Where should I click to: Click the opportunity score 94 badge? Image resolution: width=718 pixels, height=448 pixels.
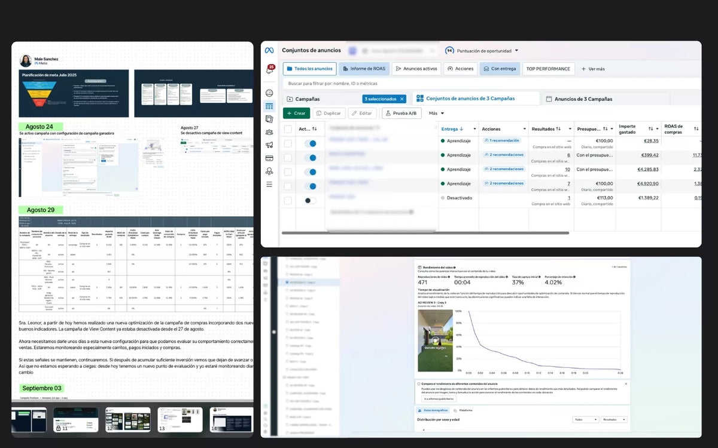pos(449,51)
